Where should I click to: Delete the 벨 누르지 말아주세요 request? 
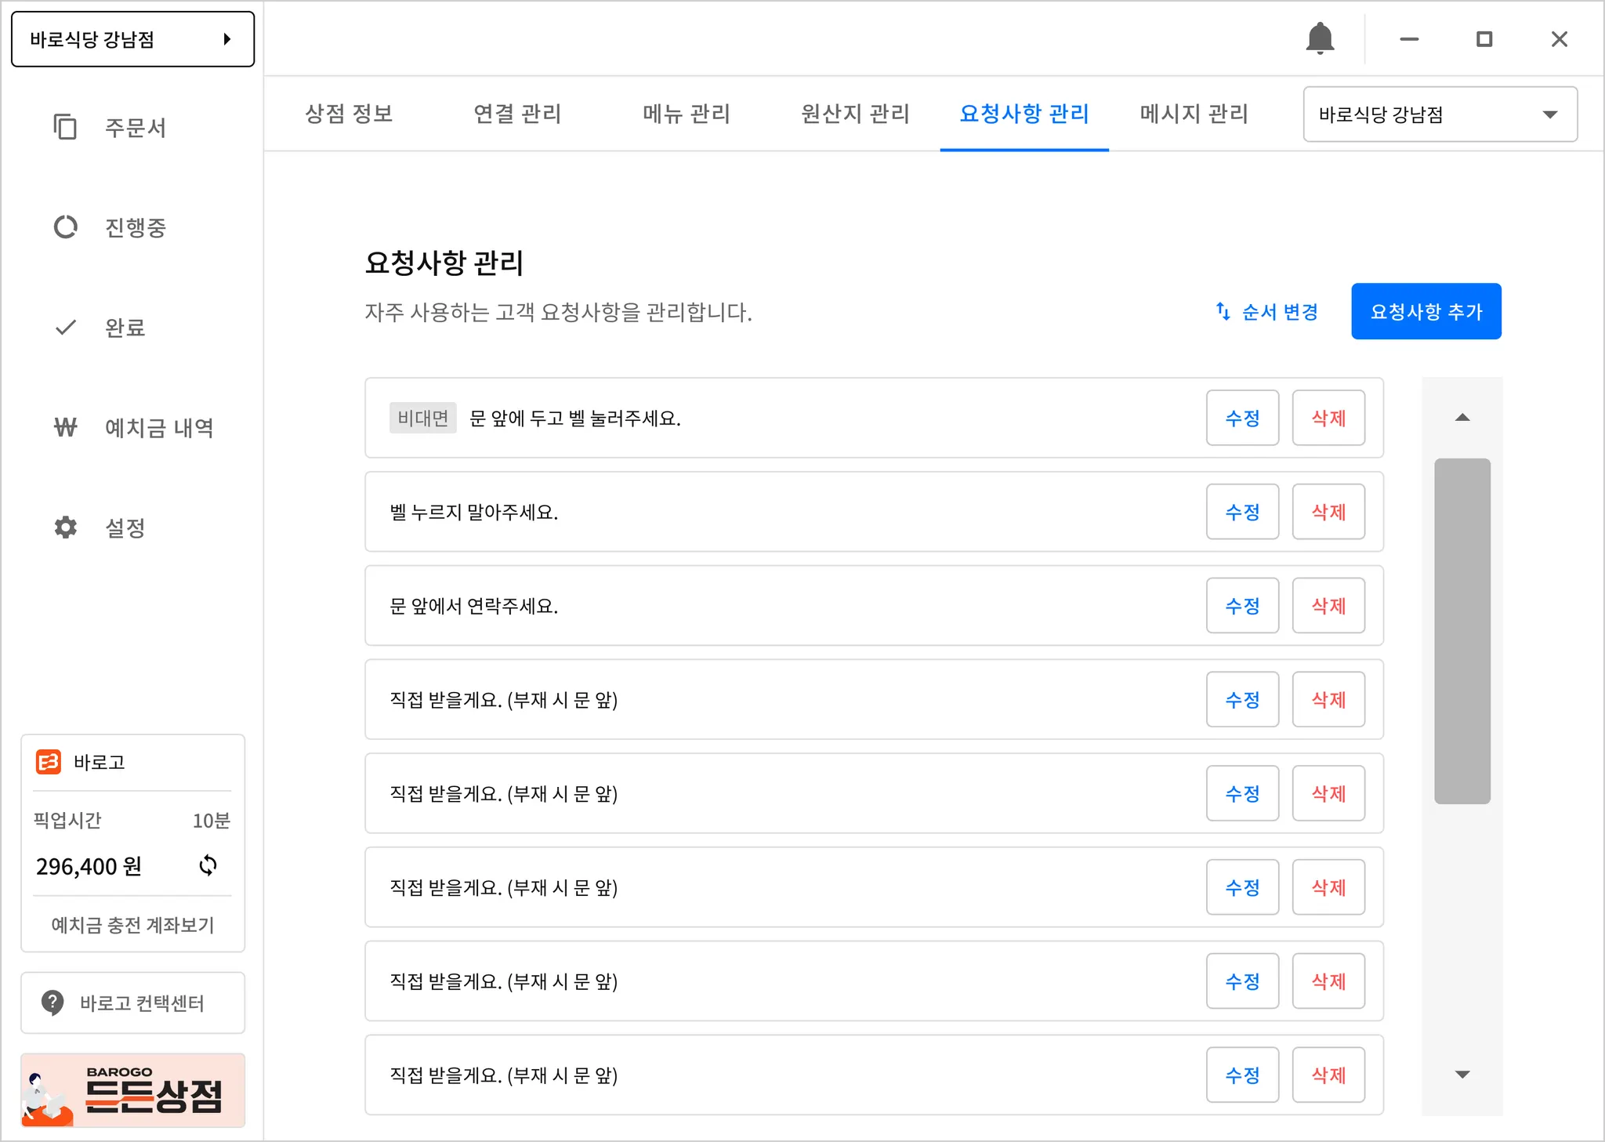pos(1328,512)
